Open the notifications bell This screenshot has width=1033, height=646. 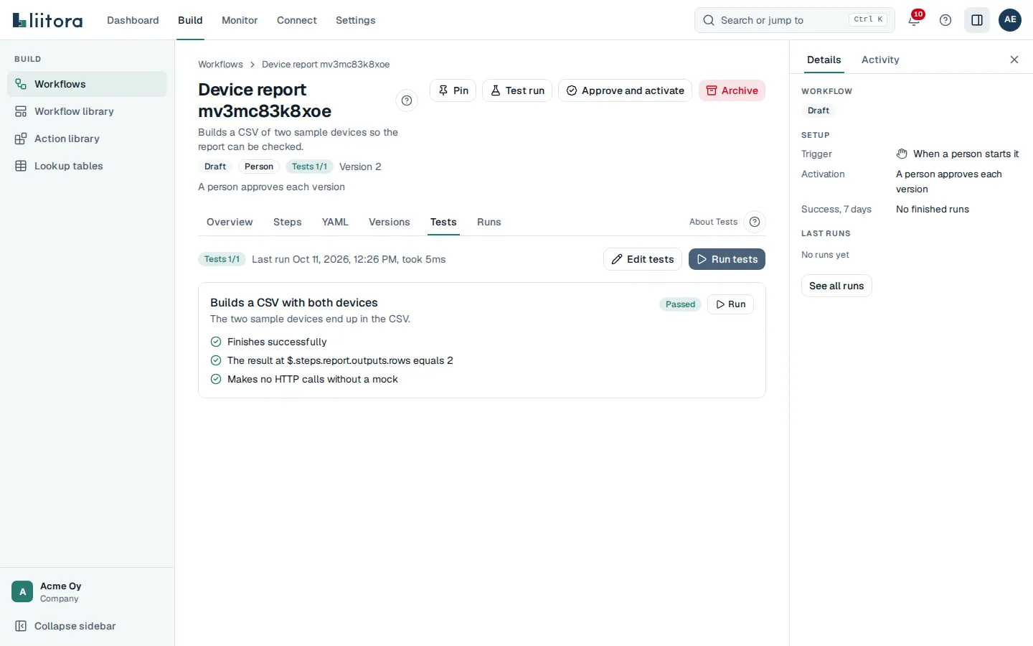point(914,20)
